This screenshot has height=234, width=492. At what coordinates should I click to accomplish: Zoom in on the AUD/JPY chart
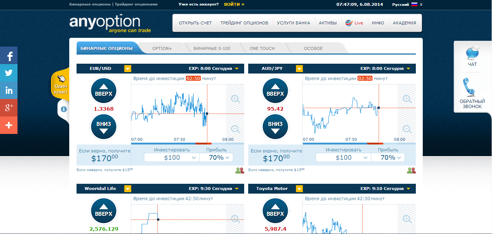coord(407,99)
